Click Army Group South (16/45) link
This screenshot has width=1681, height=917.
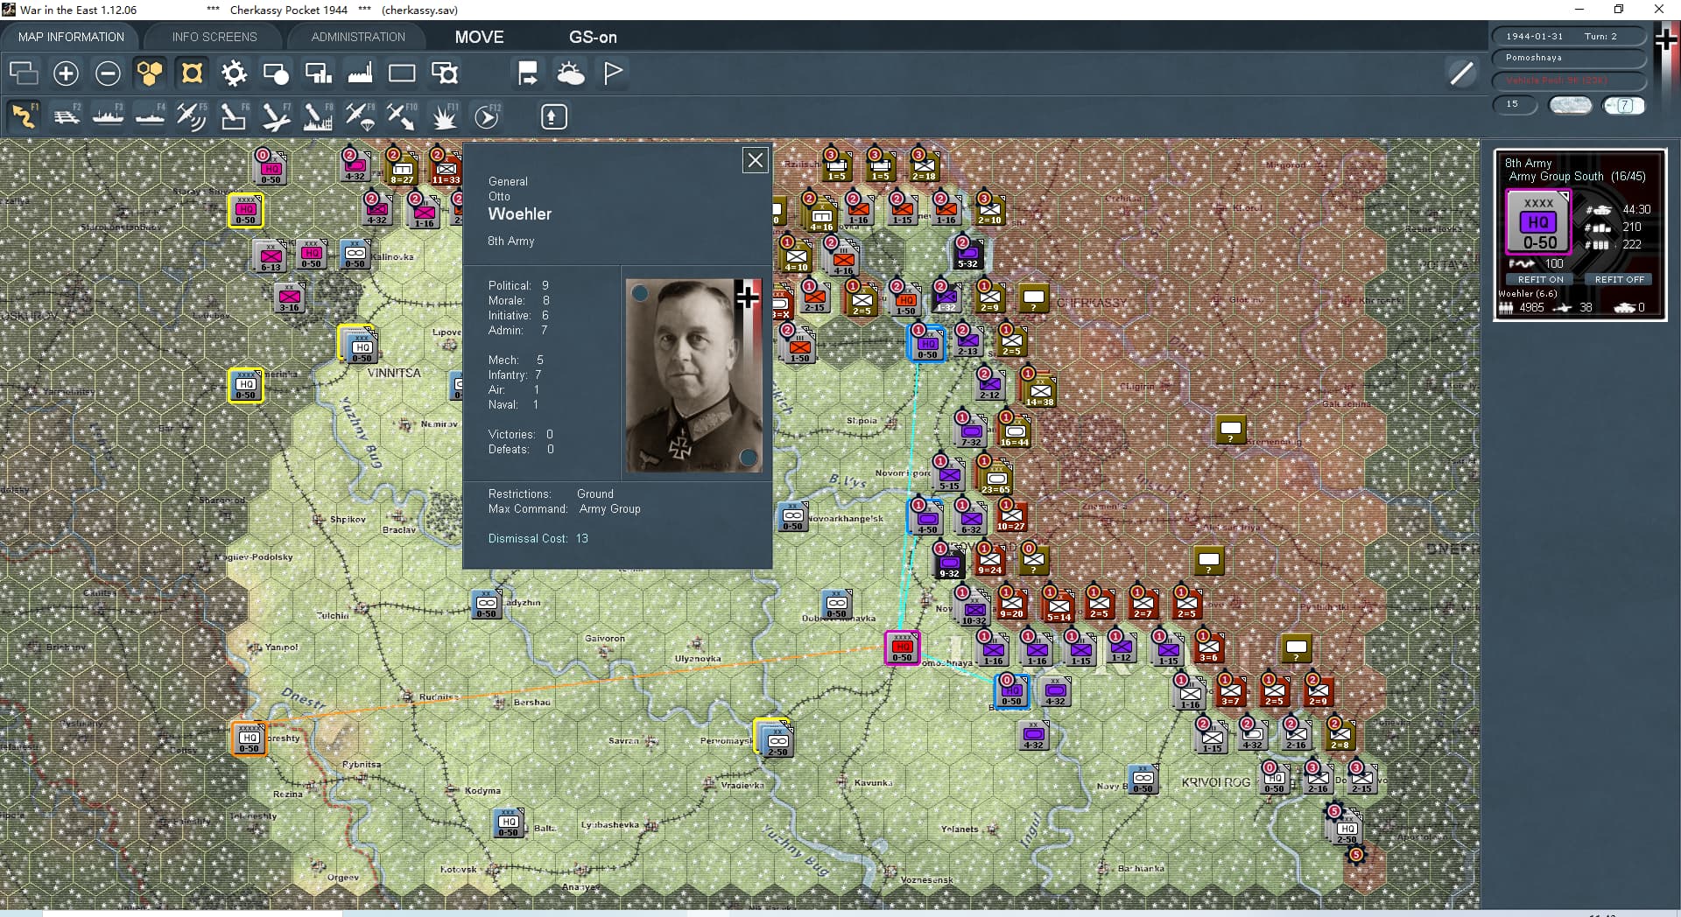click(1577, 176)
